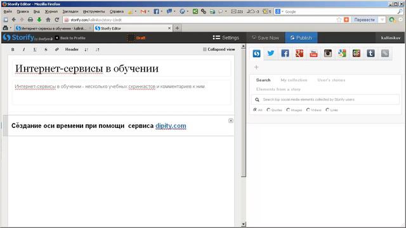Click the second sort order icon
Image resolution: width=406 pixels, height=228 pixels.
pyautogui.click(x=97, y=49)
